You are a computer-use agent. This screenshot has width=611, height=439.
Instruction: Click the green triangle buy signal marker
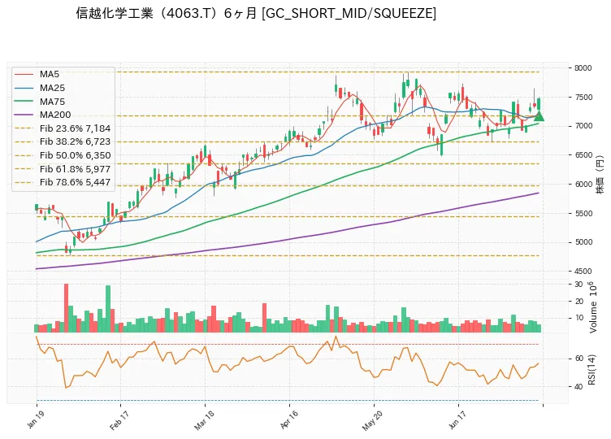coord(539,116)
